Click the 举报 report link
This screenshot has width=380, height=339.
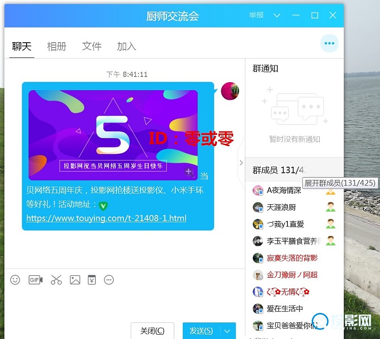pyautogui.click(x=256, y=15)
